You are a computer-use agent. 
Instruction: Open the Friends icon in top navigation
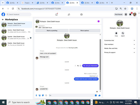tap(69, 15)
